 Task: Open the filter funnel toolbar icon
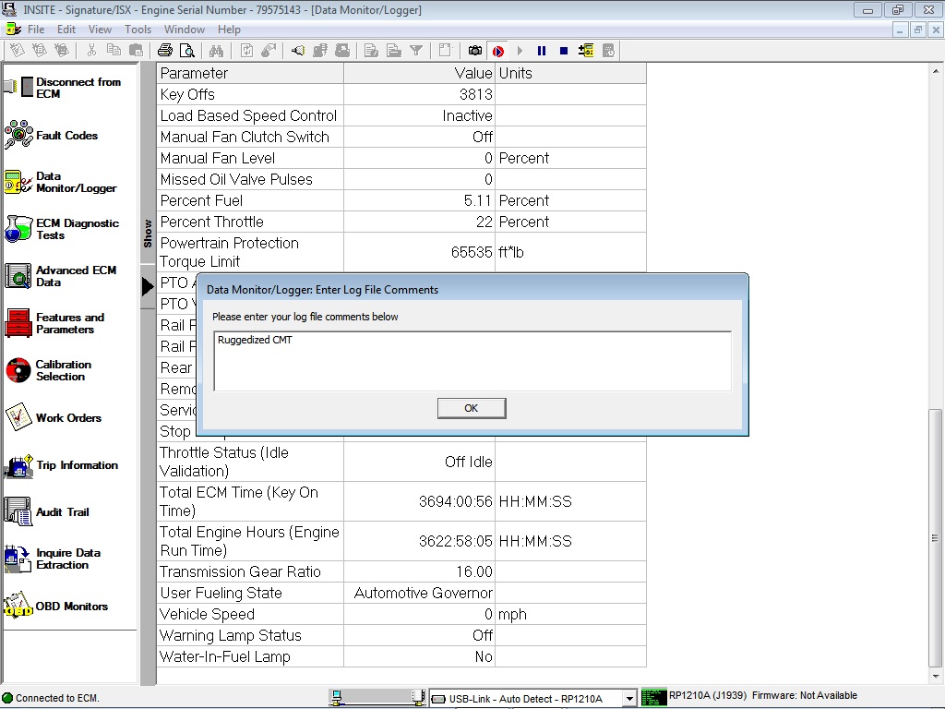coord(416,50)
